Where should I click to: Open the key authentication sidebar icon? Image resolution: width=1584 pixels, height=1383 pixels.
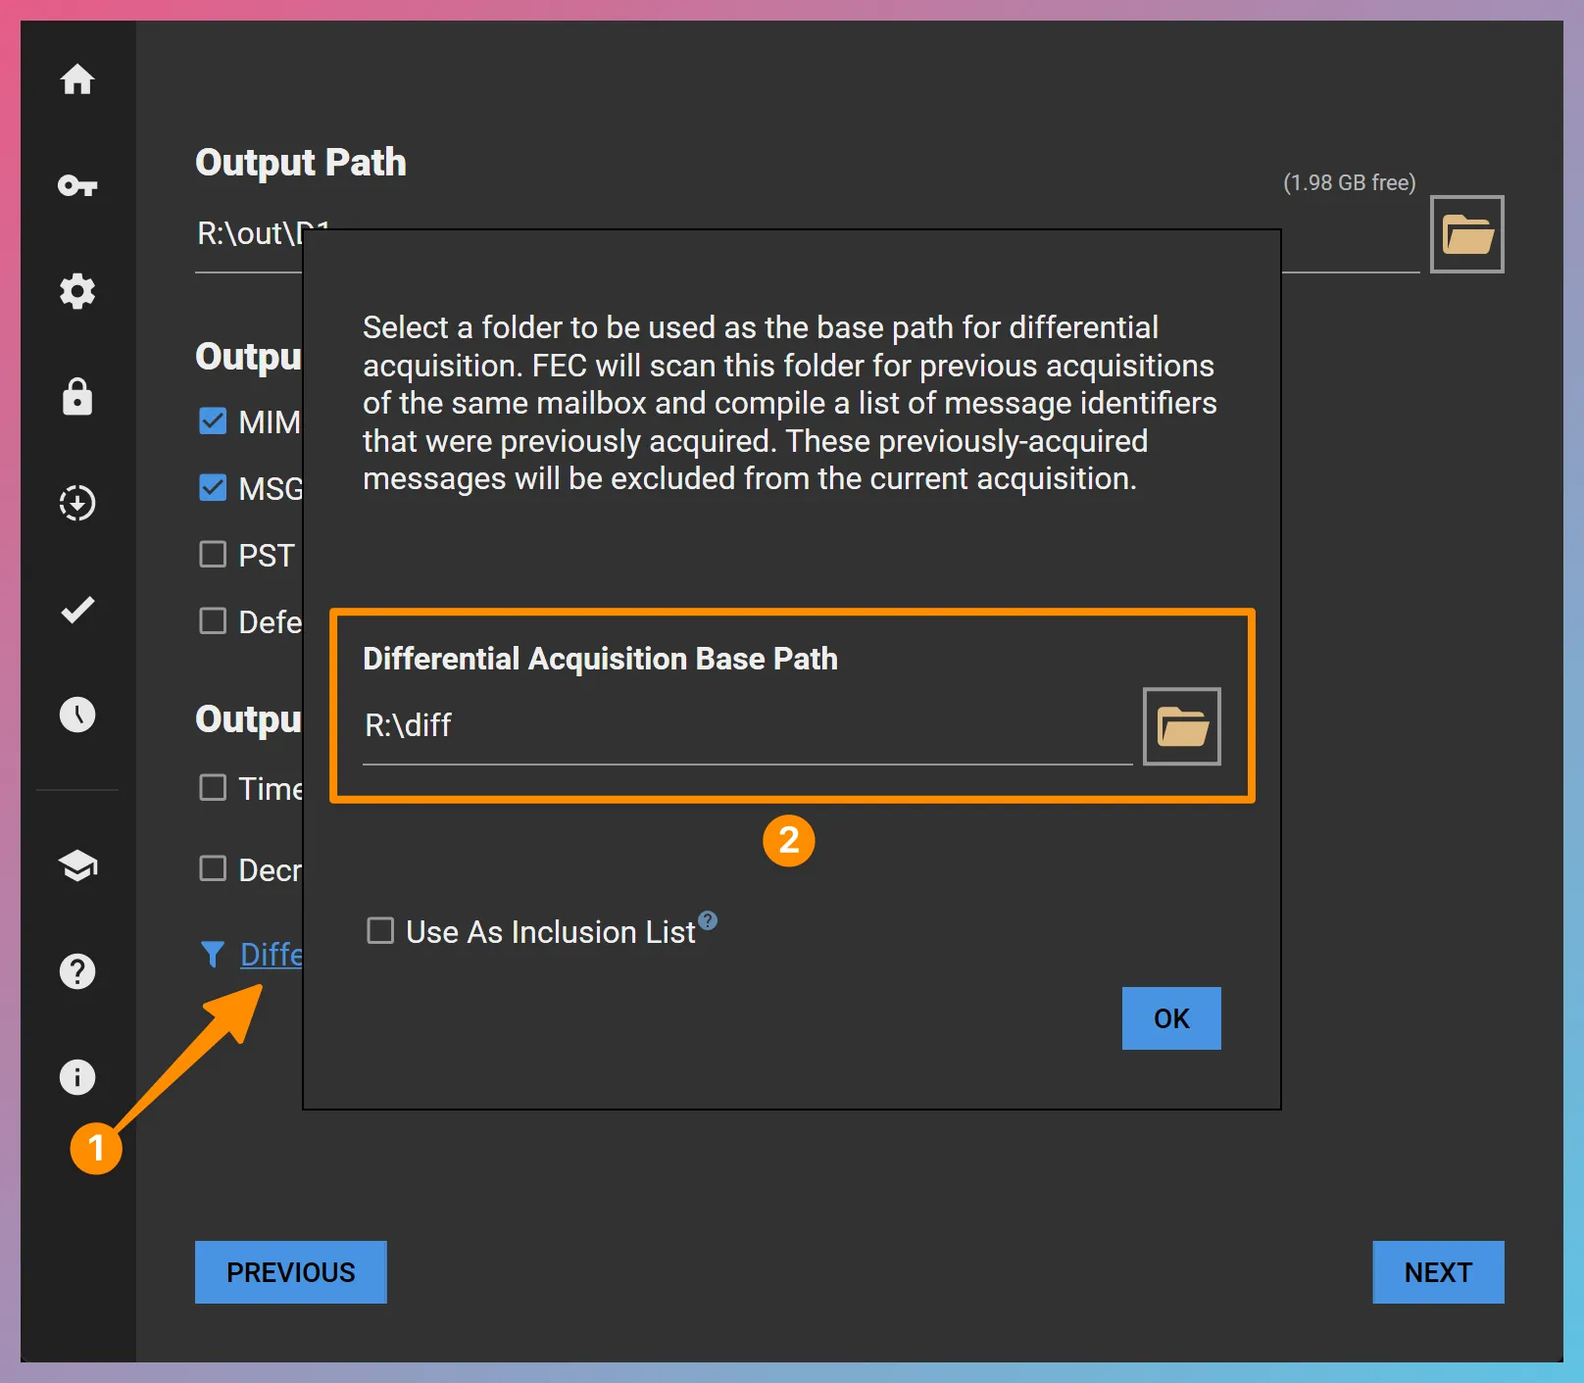pyautogui.click(x=77, y=185)
